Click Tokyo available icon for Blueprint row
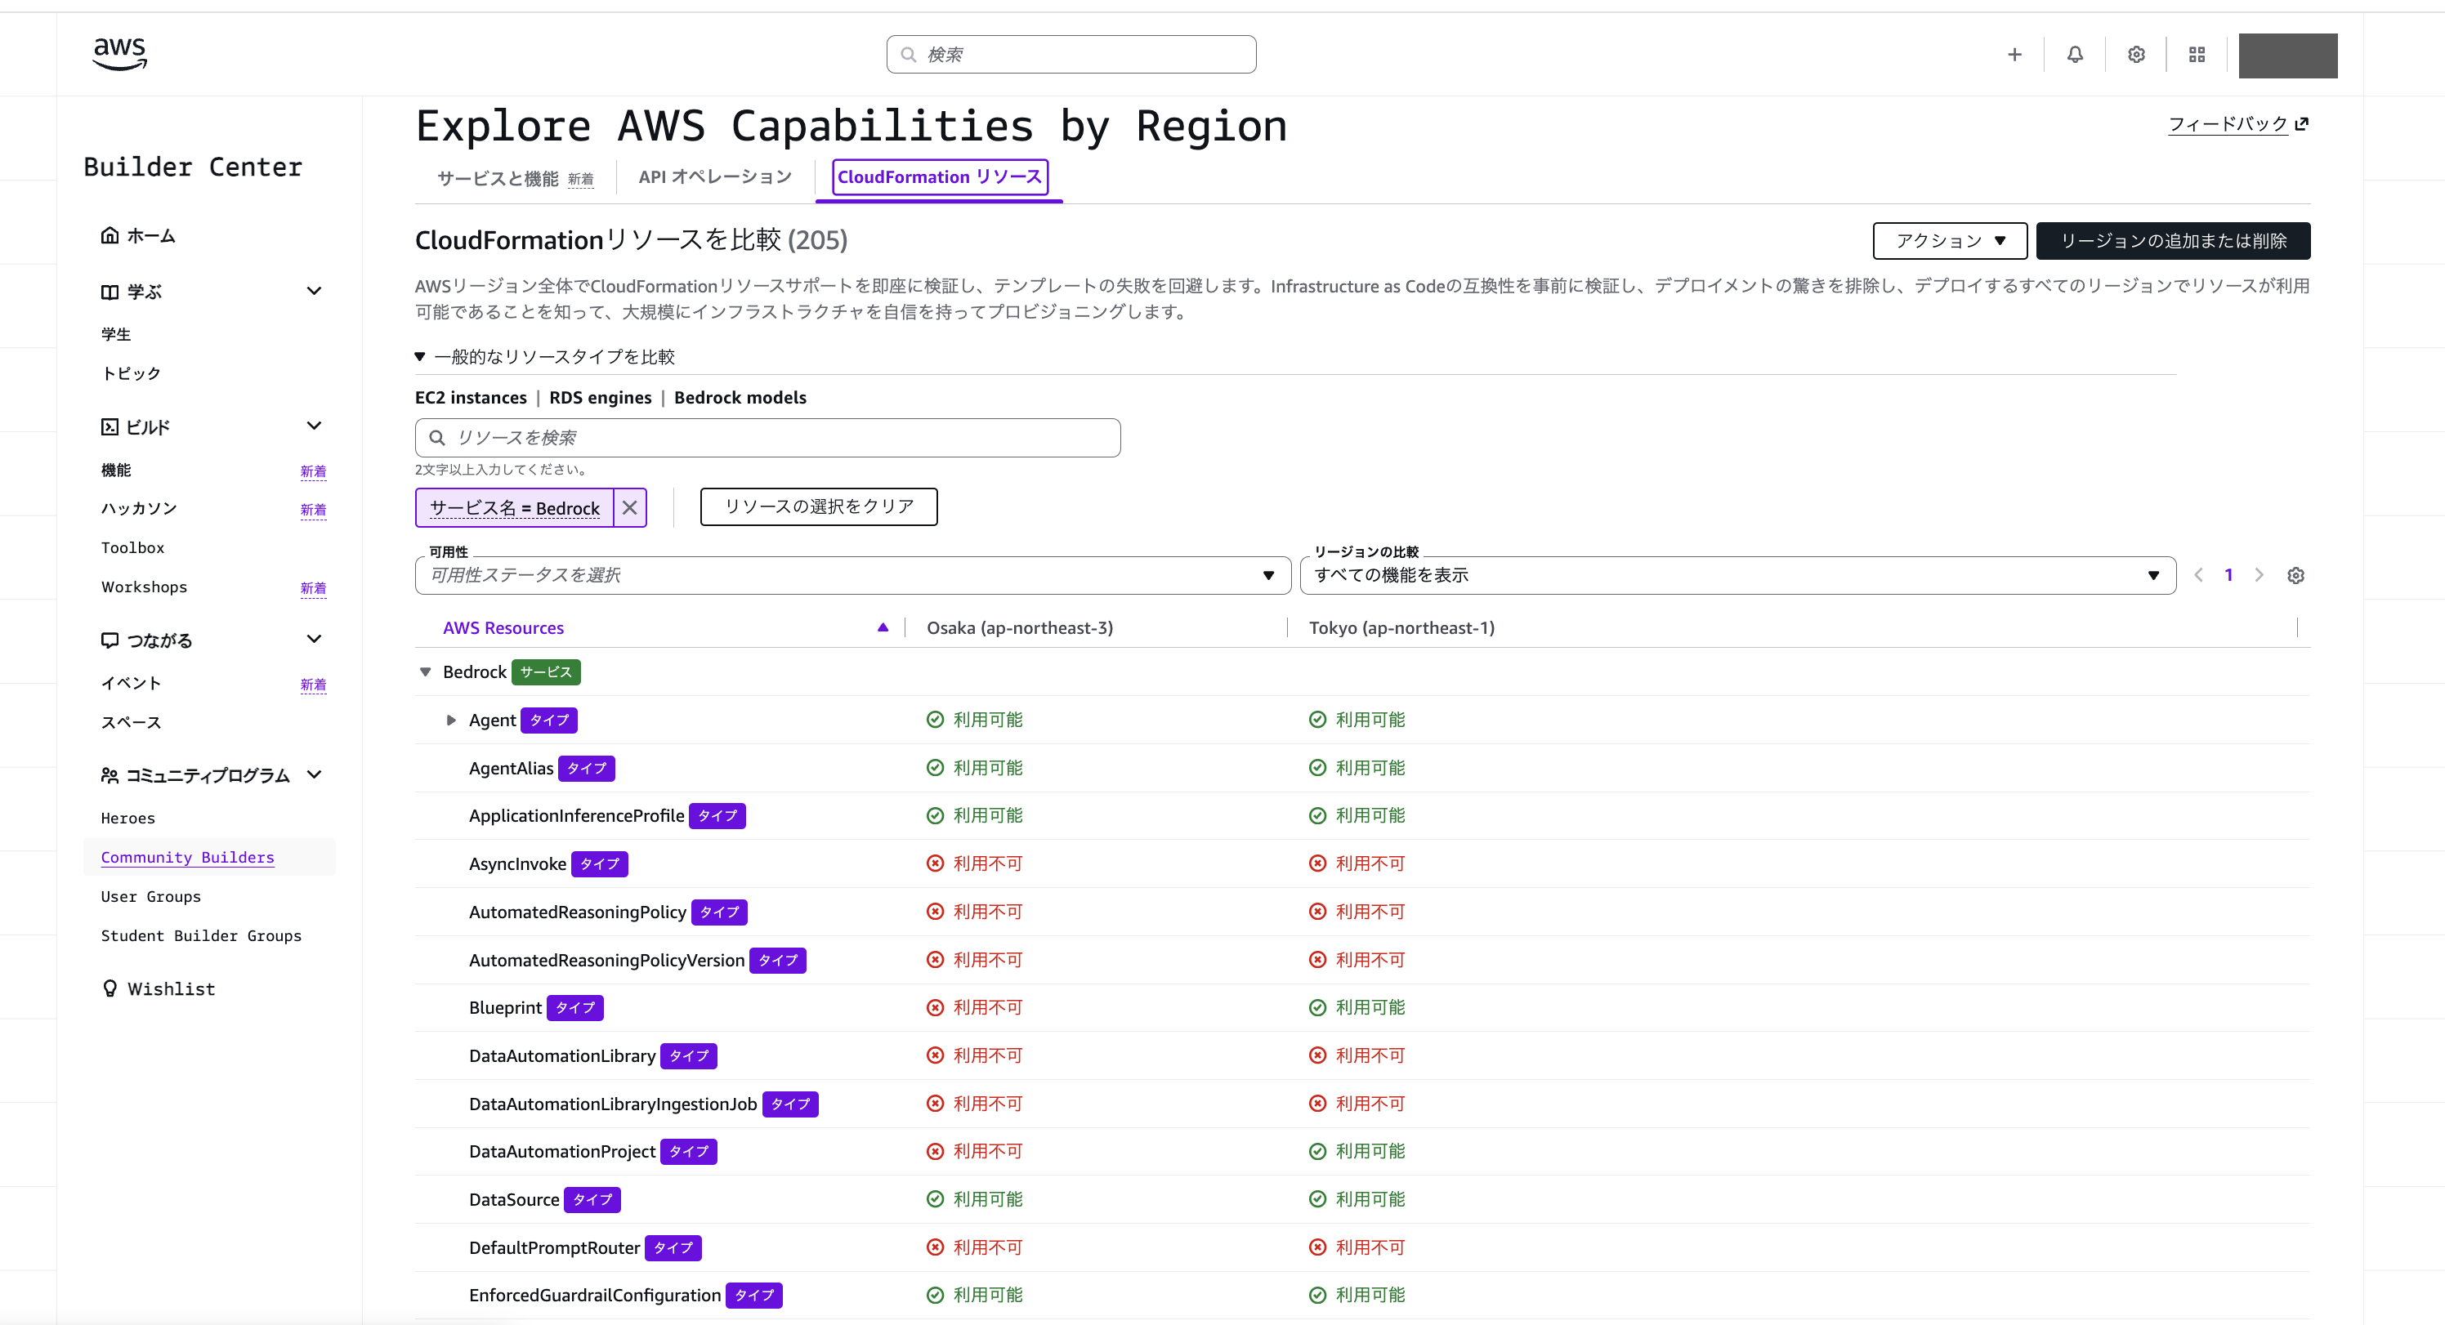 [1317, 1007]
